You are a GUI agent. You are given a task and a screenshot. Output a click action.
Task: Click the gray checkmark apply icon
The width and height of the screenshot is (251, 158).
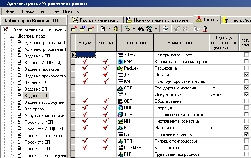(x=176, y=29)
